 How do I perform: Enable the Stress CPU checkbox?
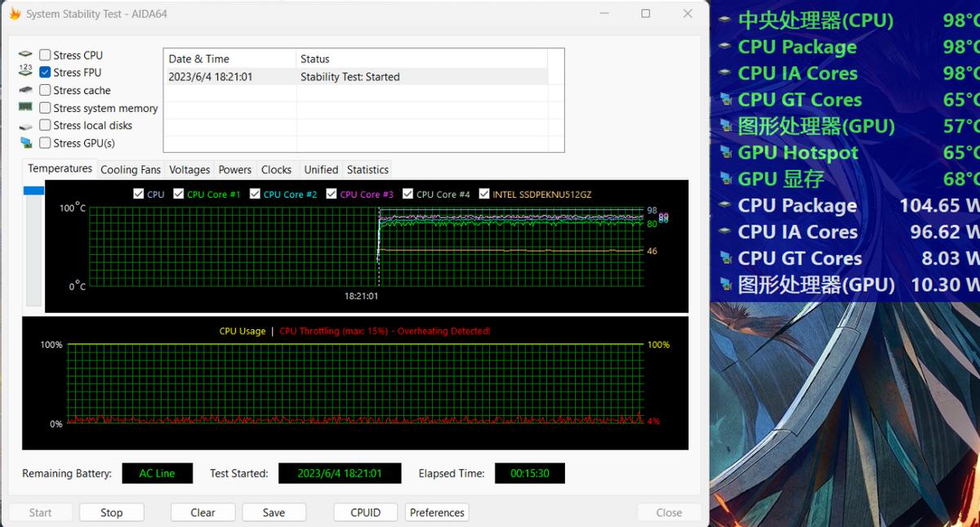tap(45, 55)
